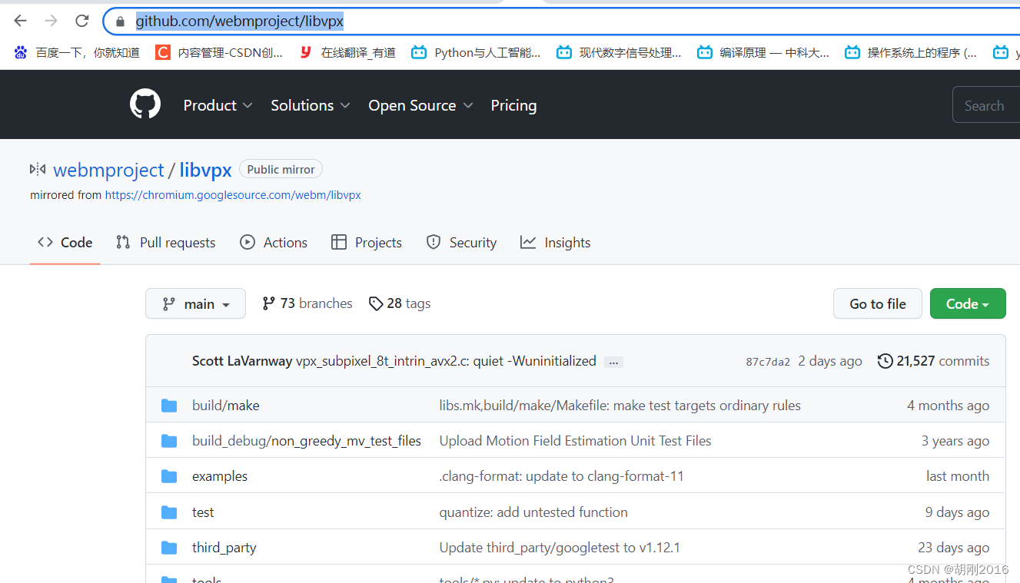Open the Baidu bookmark icon
This screenshot has height=583, width=1020.
pyautogui.click(x=21, y=52)
